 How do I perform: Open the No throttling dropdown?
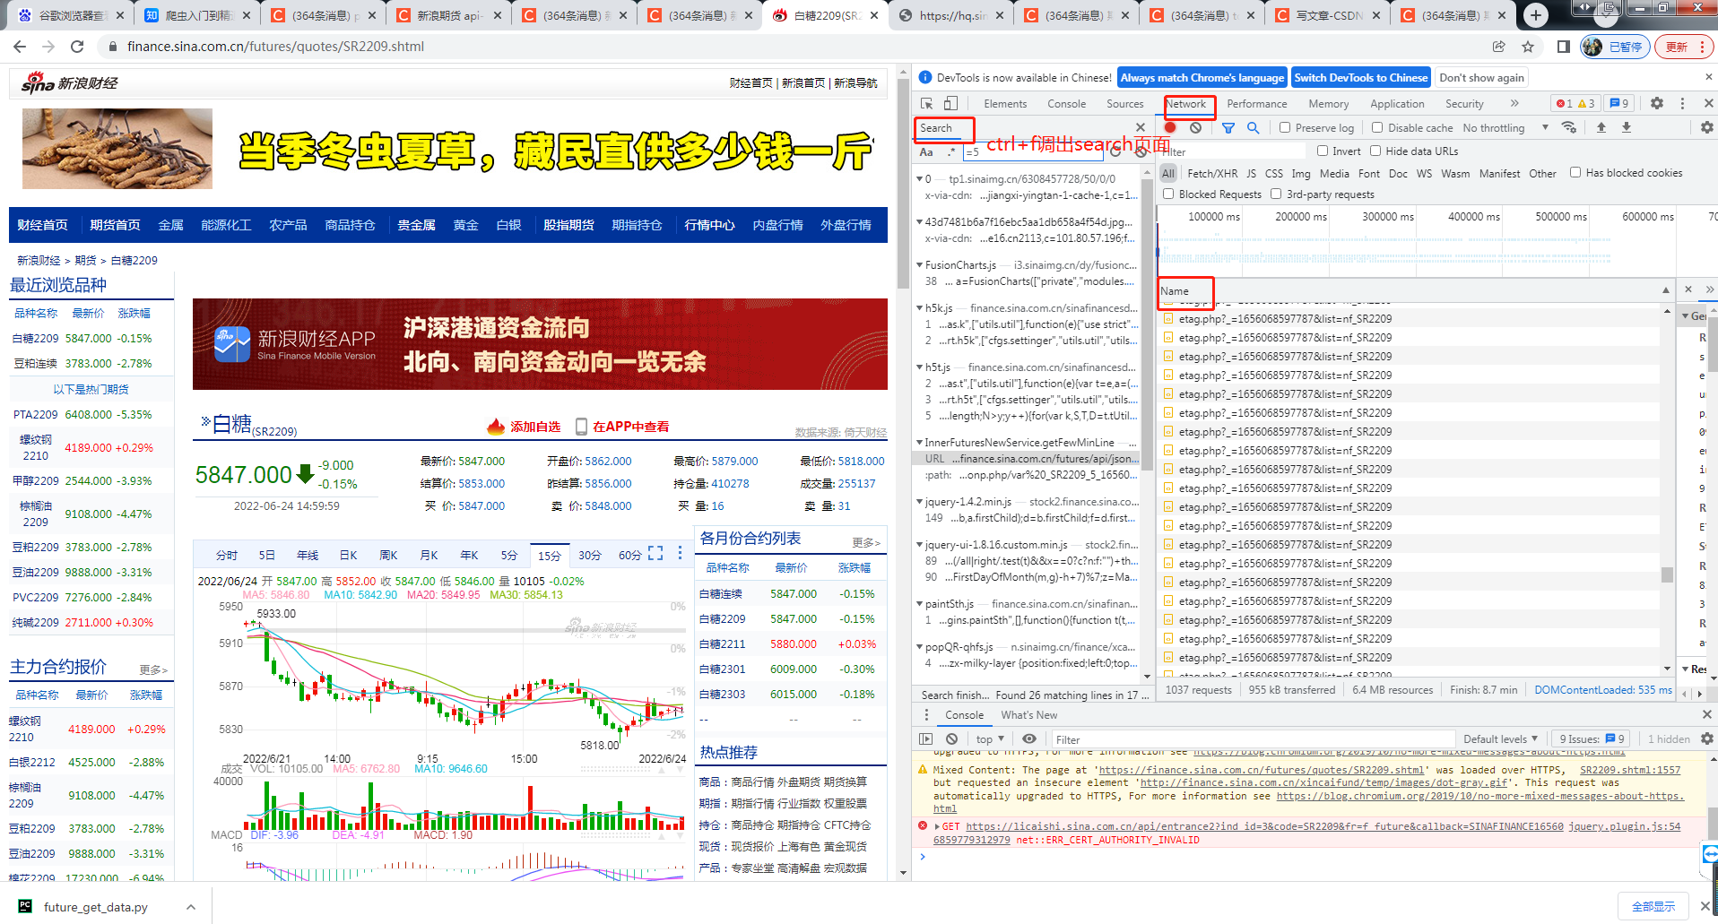(x=1505, y=128)
